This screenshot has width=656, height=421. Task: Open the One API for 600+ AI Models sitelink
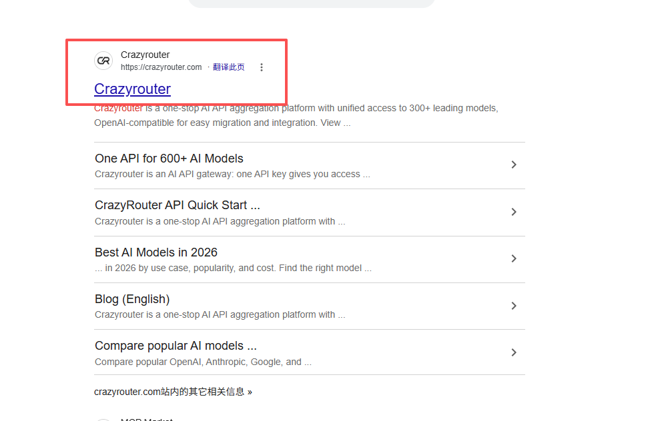coord(169,159)
